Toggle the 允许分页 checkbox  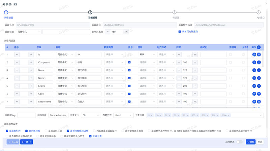(x=90, y=136)
